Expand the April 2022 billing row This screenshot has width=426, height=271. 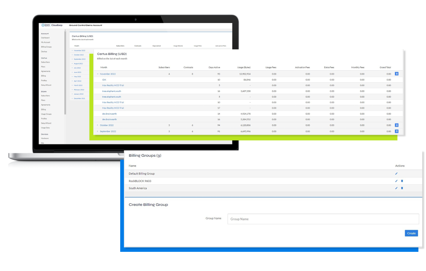(x=72, y=81)
